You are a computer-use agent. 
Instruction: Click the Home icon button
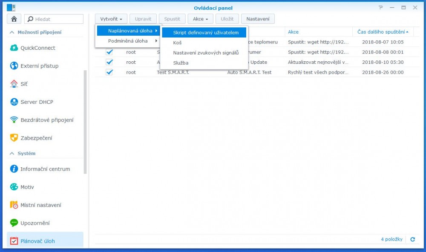[x=14, y=19]
